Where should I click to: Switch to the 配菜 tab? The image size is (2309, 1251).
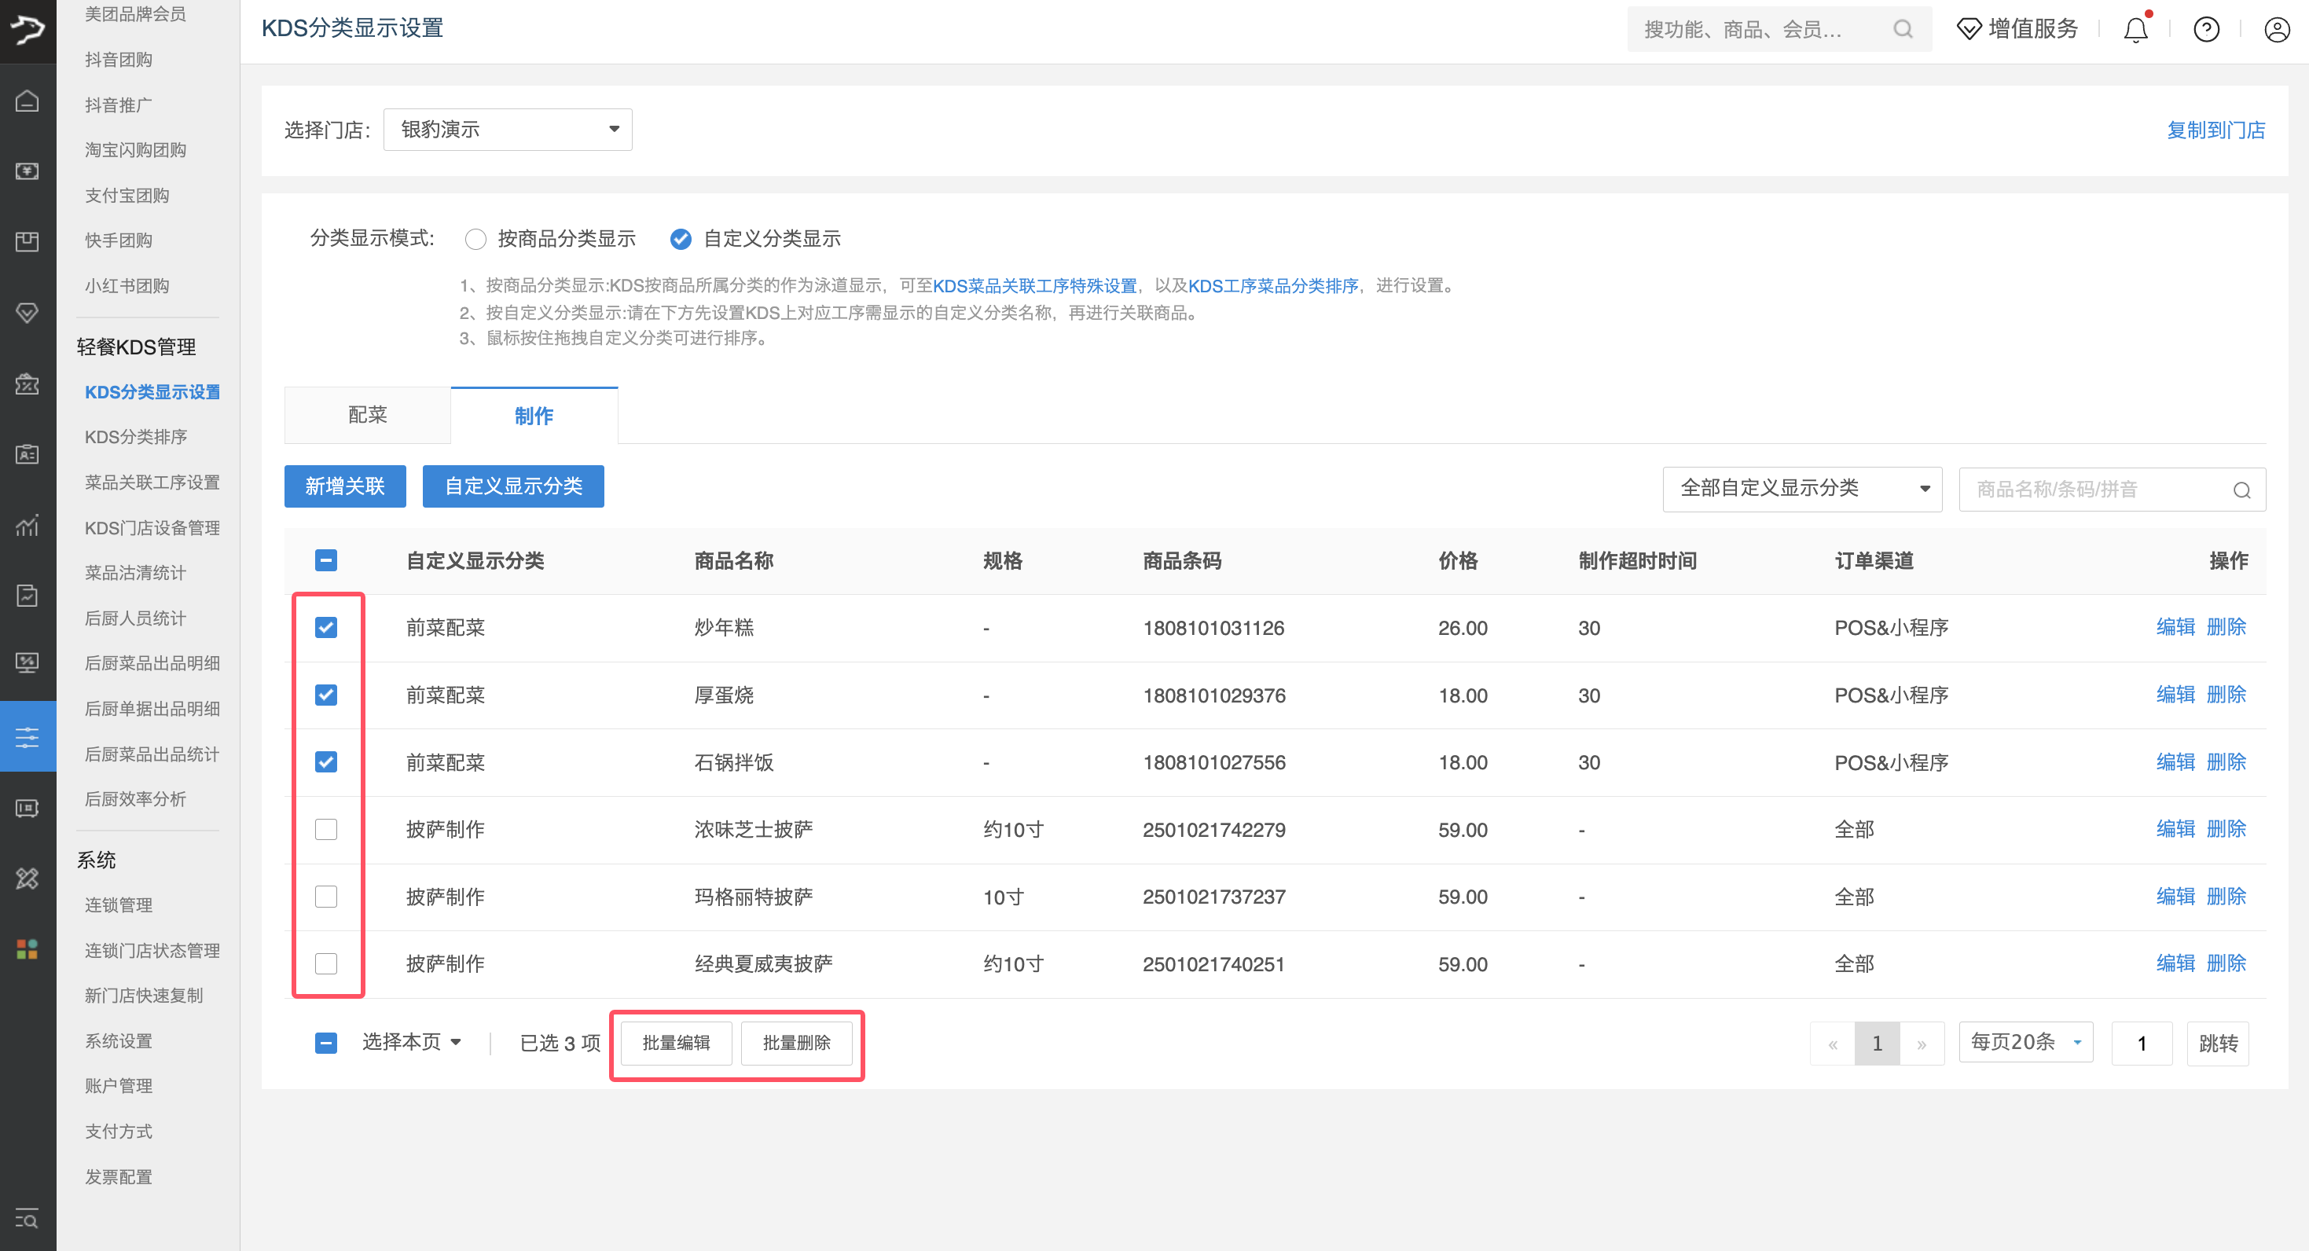tap(366, 414)
